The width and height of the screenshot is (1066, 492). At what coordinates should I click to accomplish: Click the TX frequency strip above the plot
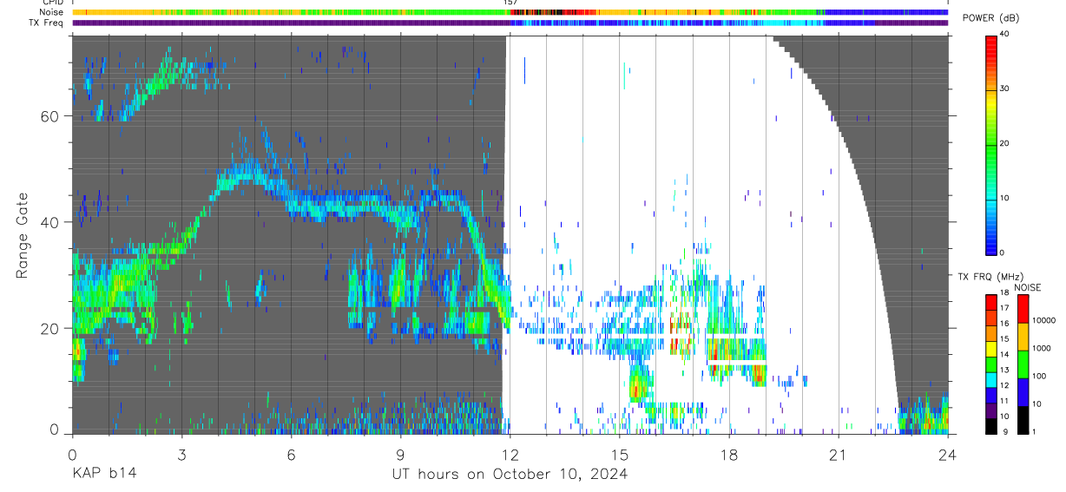coord(510,23)
